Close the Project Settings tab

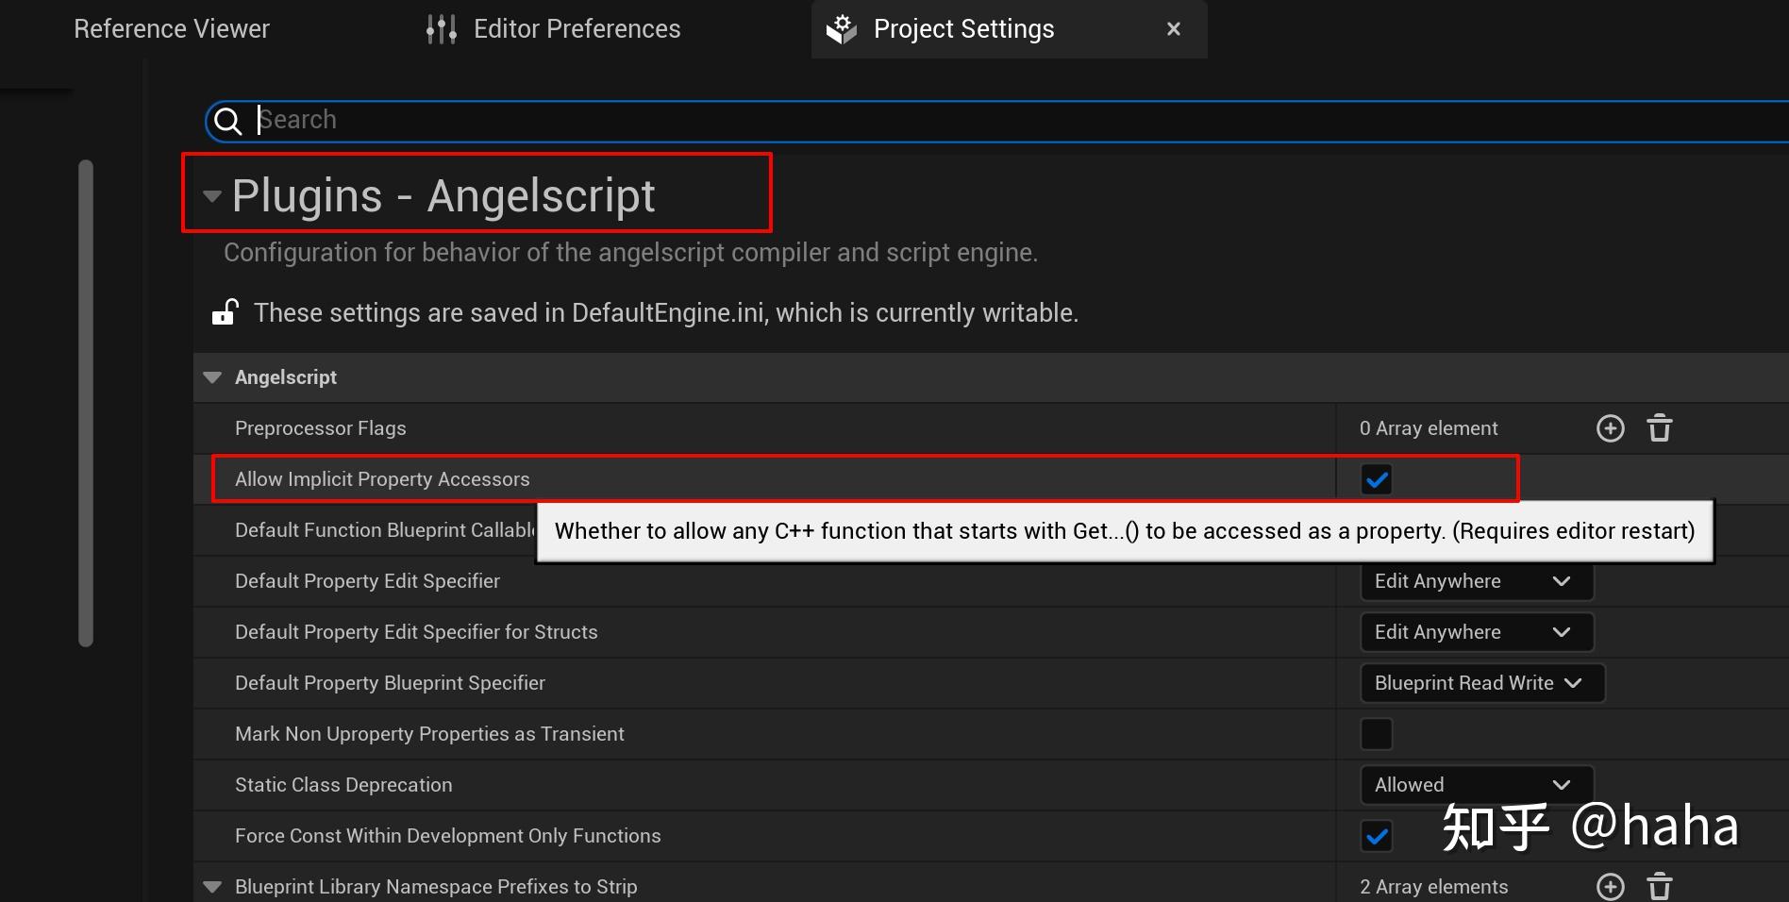coord(1172,28)
